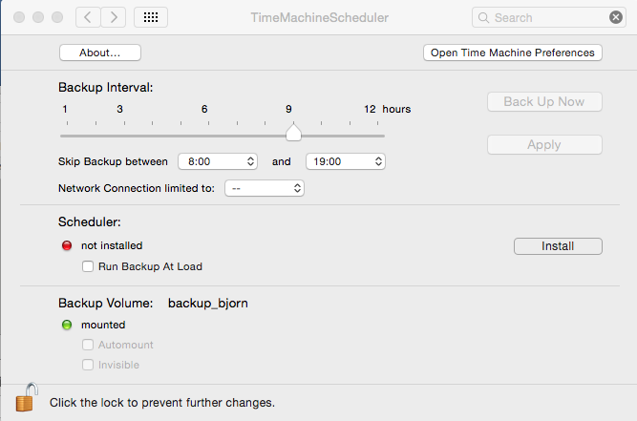Click the Back Up Now button
The image size is (637, 421).
[544, 101]
